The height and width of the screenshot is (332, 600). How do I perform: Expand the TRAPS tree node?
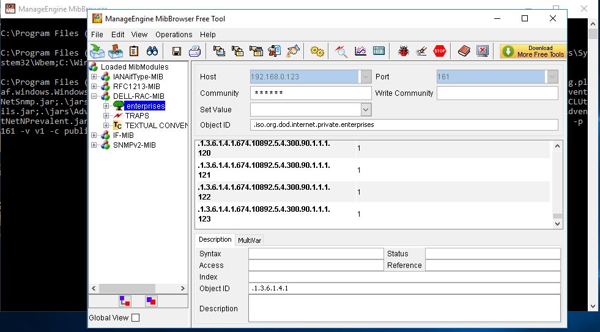106,115
